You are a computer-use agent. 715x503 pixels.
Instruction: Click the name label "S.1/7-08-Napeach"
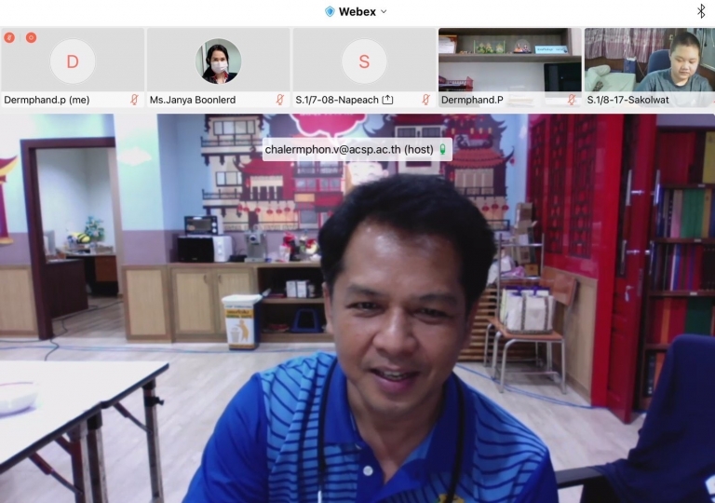(x=337, y=100)
